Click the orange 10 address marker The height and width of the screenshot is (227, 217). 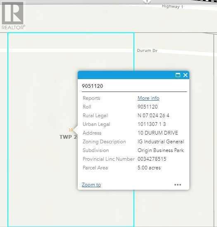click(x=71, y=130)
